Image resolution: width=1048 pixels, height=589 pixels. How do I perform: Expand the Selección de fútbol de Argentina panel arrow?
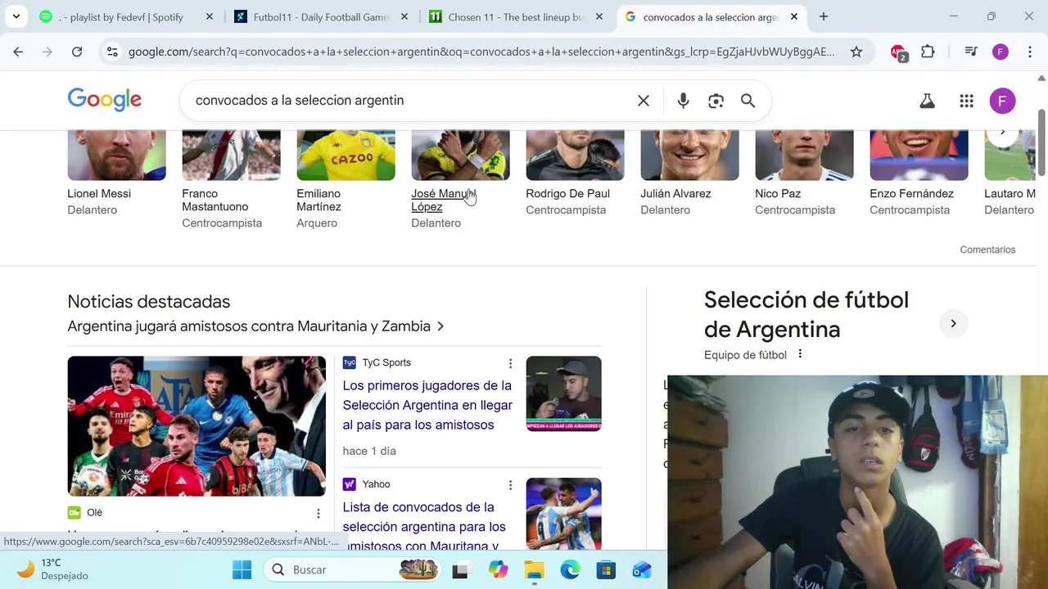953,323
